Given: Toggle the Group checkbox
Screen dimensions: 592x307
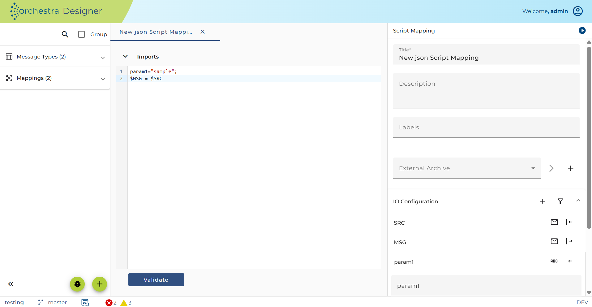Looking at the screenshot, I should click(x=82, y=34).
